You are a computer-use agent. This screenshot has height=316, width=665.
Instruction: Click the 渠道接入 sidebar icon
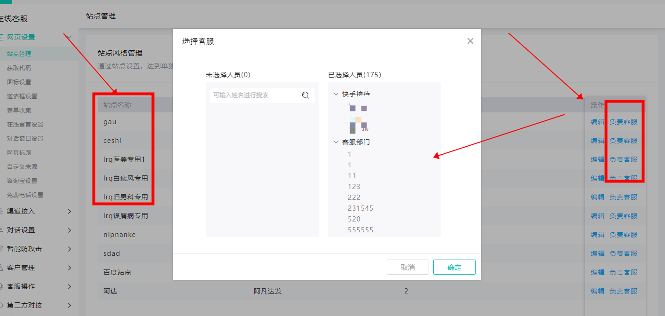tap(2, 211)
